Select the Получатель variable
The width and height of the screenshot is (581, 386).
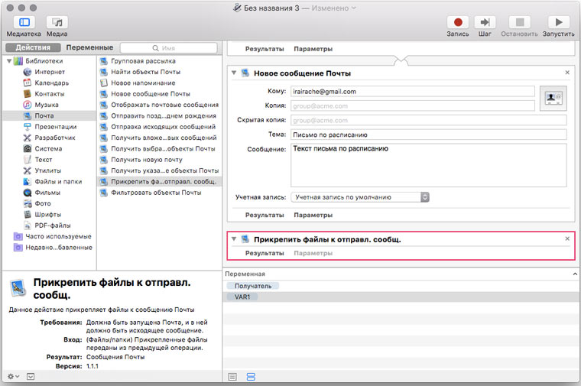pyautogui.click(x=253, y=286)
